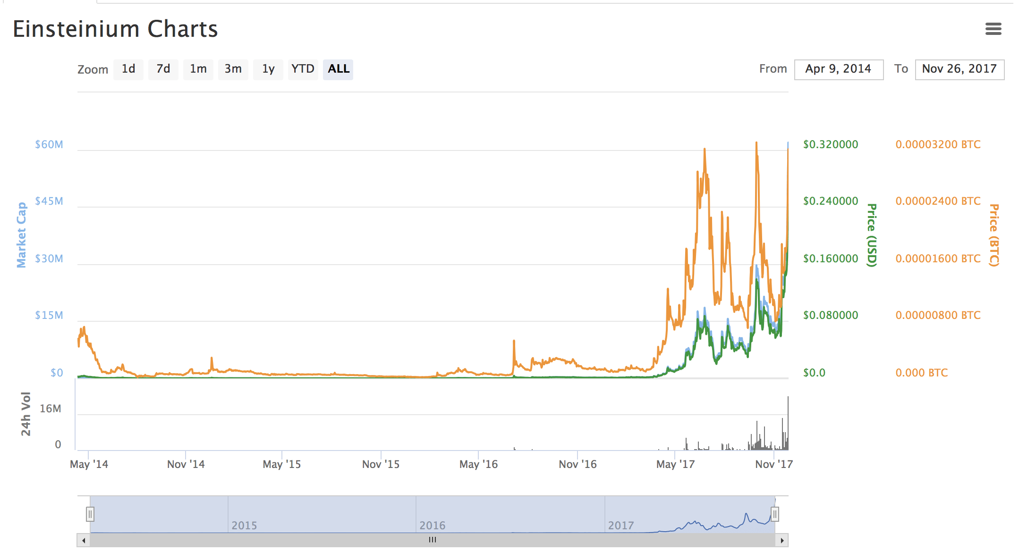Click navigator left range handle

click(90, 514)
